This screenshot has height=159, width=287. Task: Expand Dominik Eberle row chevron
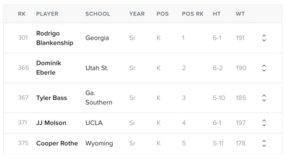(264, 68)
